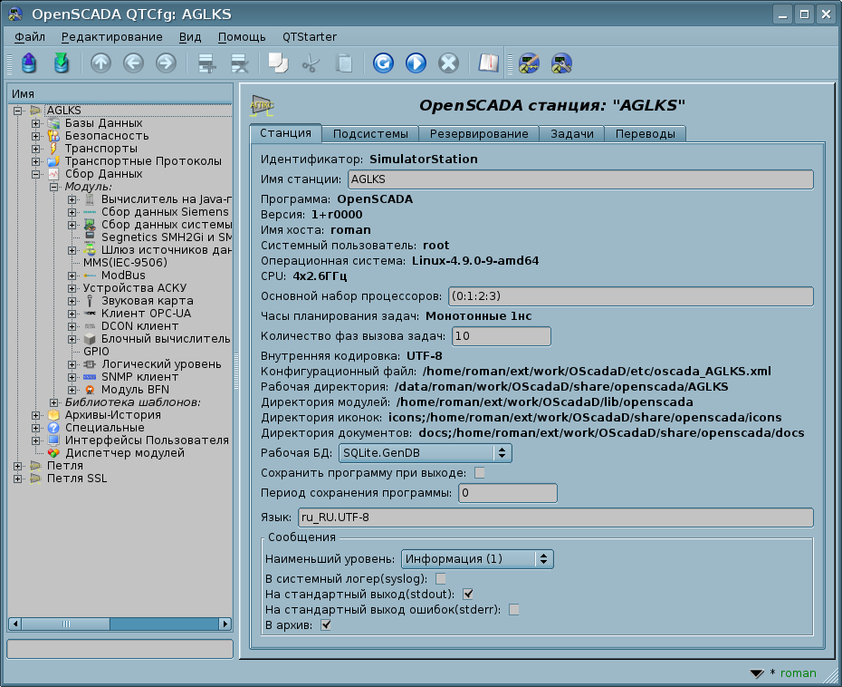This screenshot has height=687, width=842.
Task: Switch to the Подсистемы tab
Action: coord(370,134)
